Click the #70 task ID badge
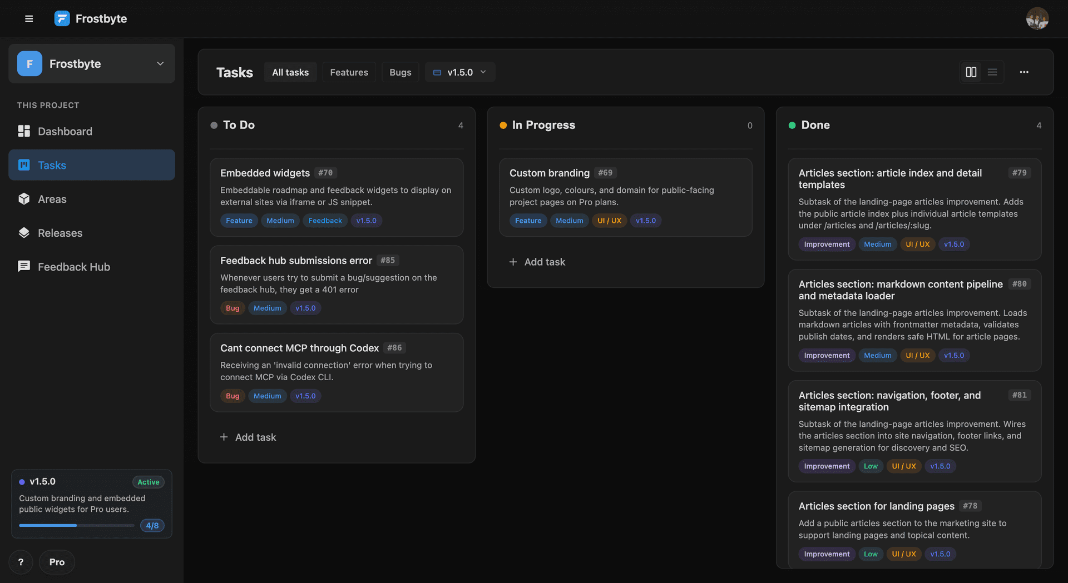This screenshot has height=583, width=1068. pos(325,173)
